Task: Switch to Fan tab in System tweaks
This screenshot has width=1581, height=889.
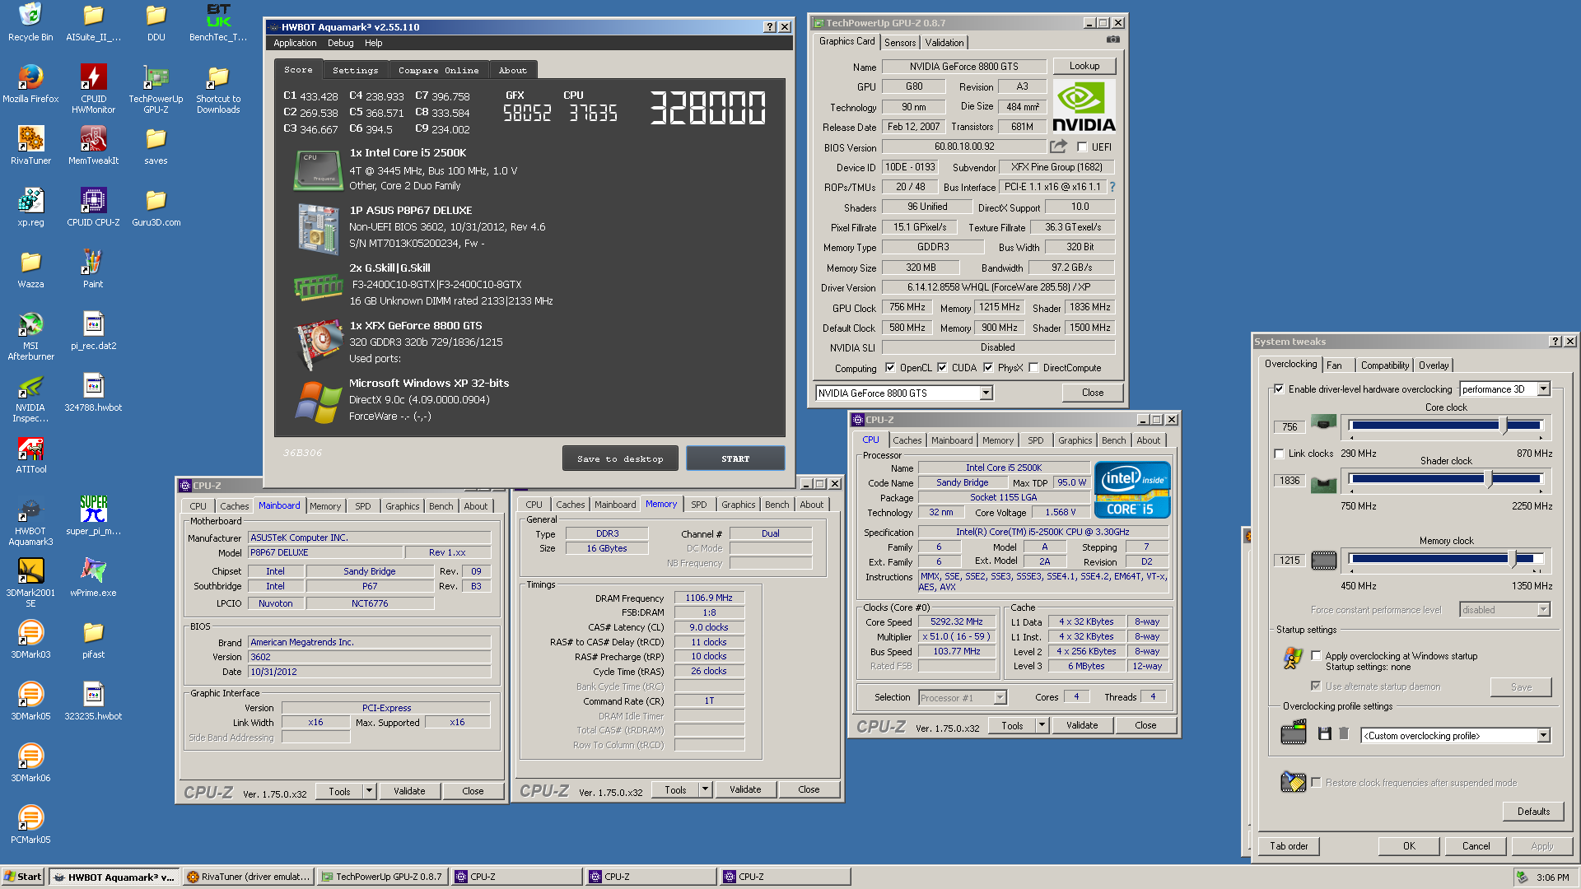Action: 1334,365
